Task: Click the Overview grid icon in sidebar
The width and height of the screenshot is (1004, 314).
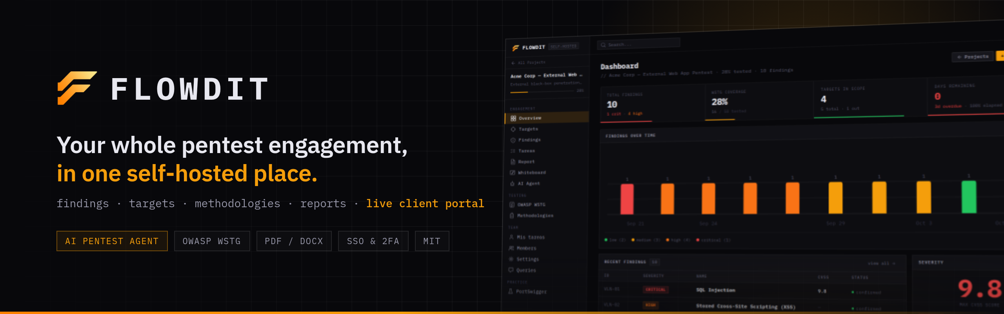Action: (x=513, y=118)
